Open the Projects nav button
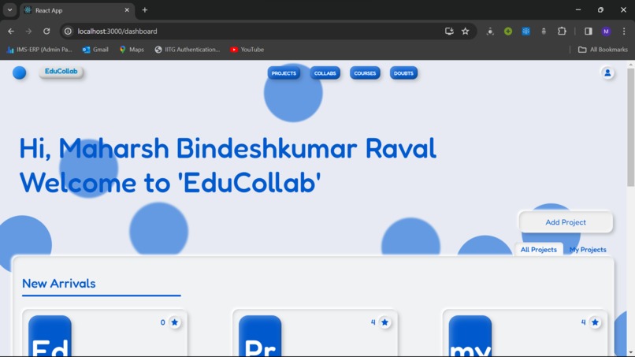635x357 pixels. [284, 73]
